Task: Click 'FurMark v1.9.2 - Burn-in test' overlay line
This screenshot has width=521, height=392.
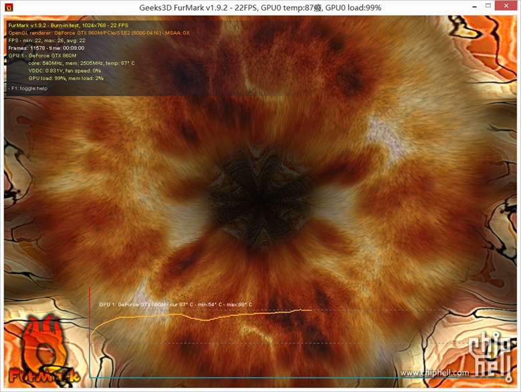Action: tap(68, 25)
